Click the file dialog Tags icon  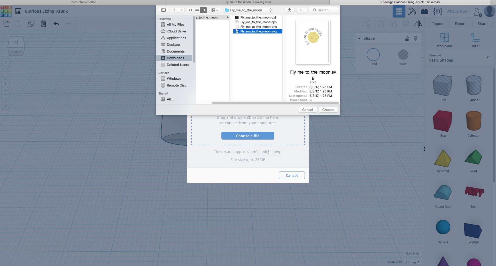(302, 10)
